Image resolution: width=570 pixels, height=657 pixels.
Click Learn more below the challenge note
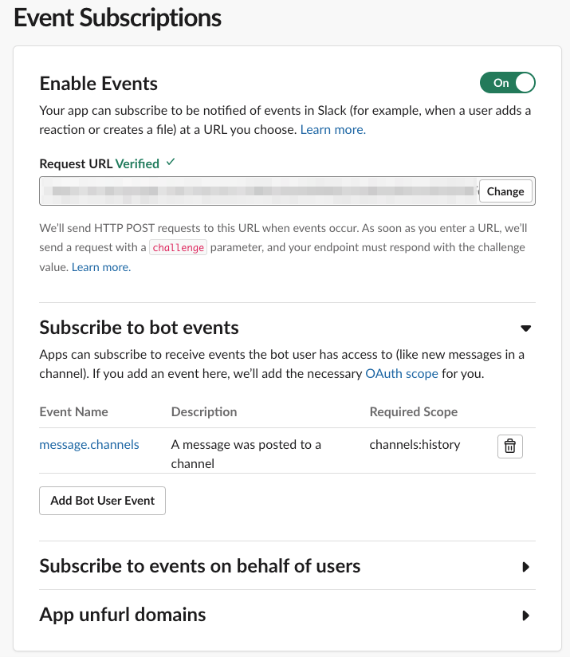(100, 266)
